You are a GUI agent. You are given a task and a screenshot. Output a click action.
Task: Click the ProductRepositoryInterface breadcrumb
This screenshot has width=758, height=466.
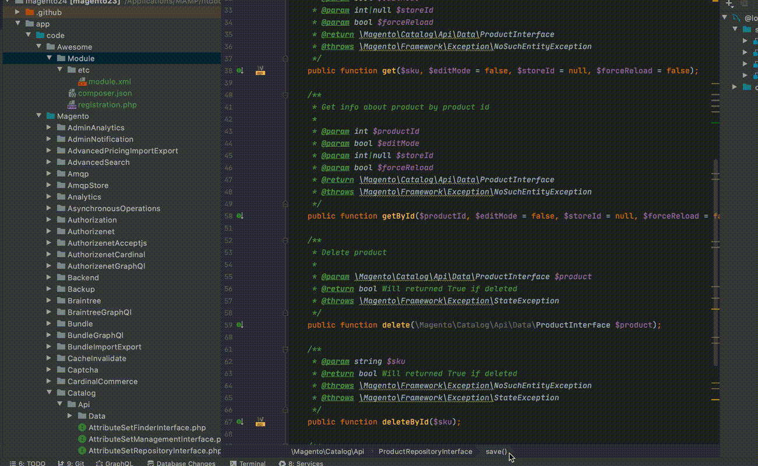coord(425,451)
